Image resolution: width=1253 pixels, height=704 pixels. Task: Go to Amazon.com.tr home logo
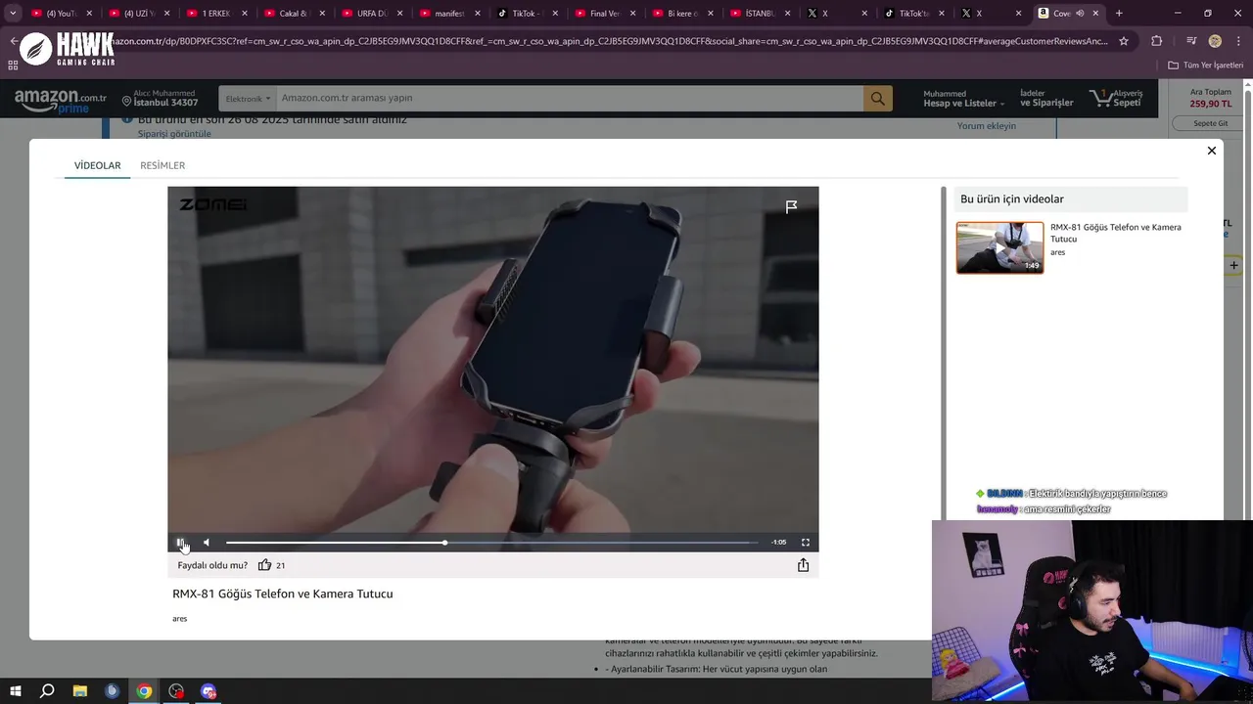point(61,100)
